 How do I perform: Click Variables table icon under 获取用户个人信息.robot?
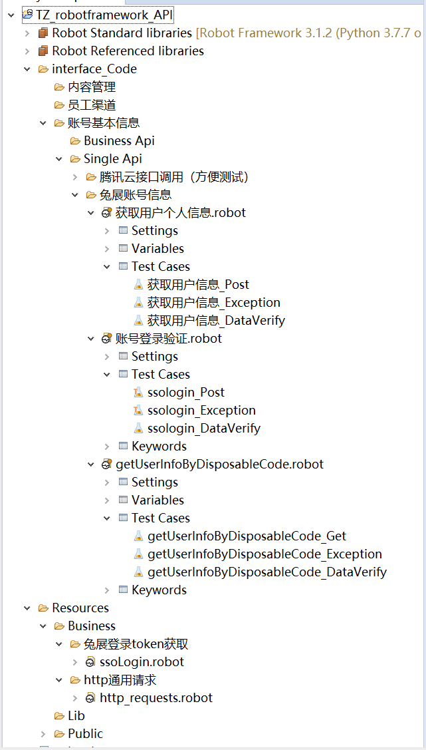[123, 248]
